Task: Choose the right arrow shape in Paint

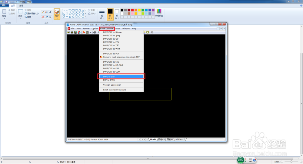Action: click(x=77, y=14)
